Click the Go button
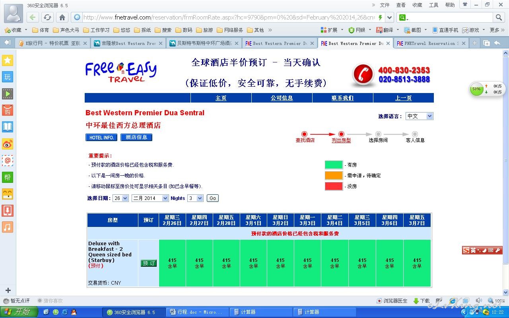 click(x=213, y=198)
